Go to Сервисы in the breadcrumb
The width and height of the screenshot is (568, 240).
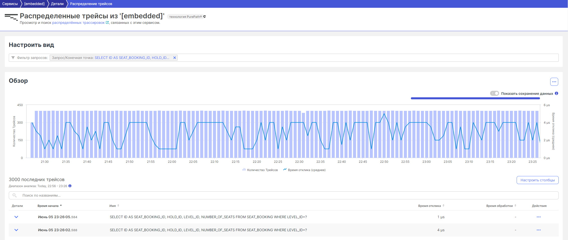pyautogui.click(x=10, y=4)
